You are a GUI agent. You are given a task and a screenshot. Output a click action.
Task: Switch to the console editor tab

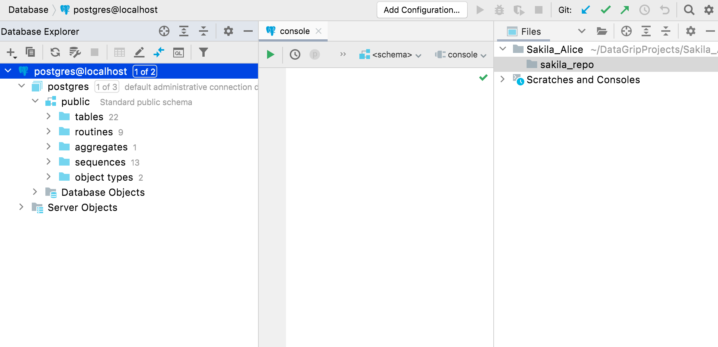[294, 31]
